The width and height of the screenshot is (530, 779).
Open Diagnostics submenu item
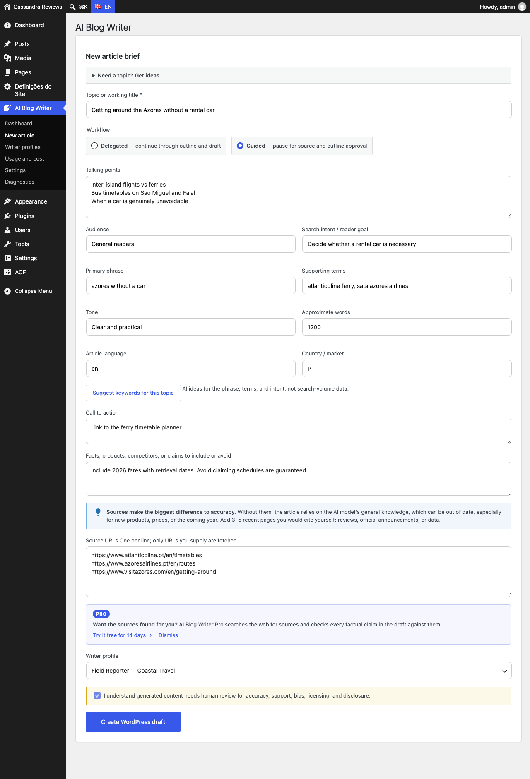[x=19, y=182]
